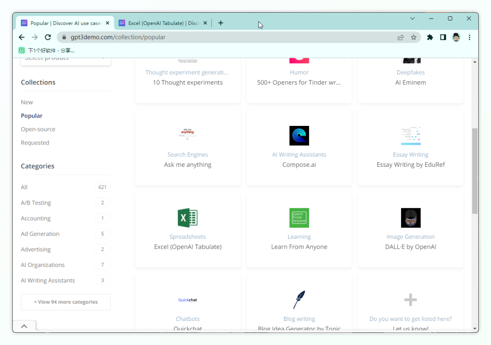Switch to the Excel (OpenAI Tabulate) tab
Viewport: 491px width, 345px height.
(162, 23)
